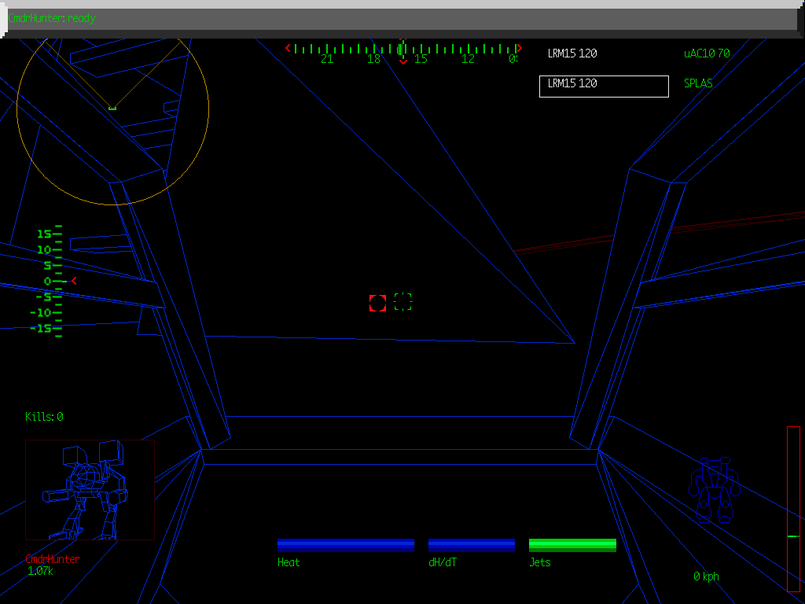The width and height of the screenshot is (805, 604).
Task: Click the green secondary crosshair brackets
Action: point(402,301)
